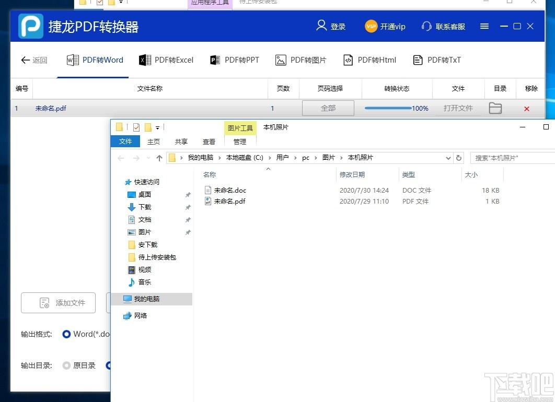Select the Word(*.doc) output format radio

pos(66,334)
